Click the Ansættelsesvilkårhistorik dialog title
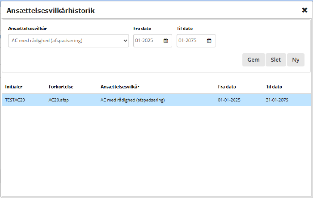 (x=51, y=10)
